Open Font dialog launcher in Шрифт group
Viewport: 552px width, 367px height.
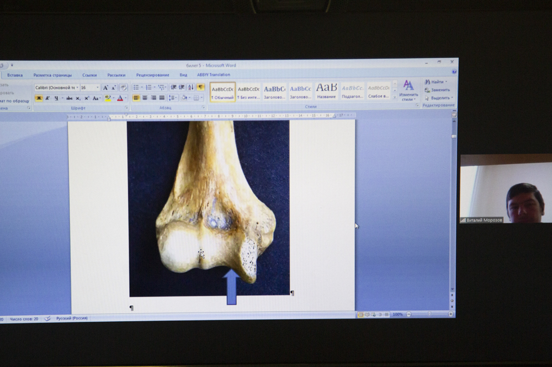126,107
